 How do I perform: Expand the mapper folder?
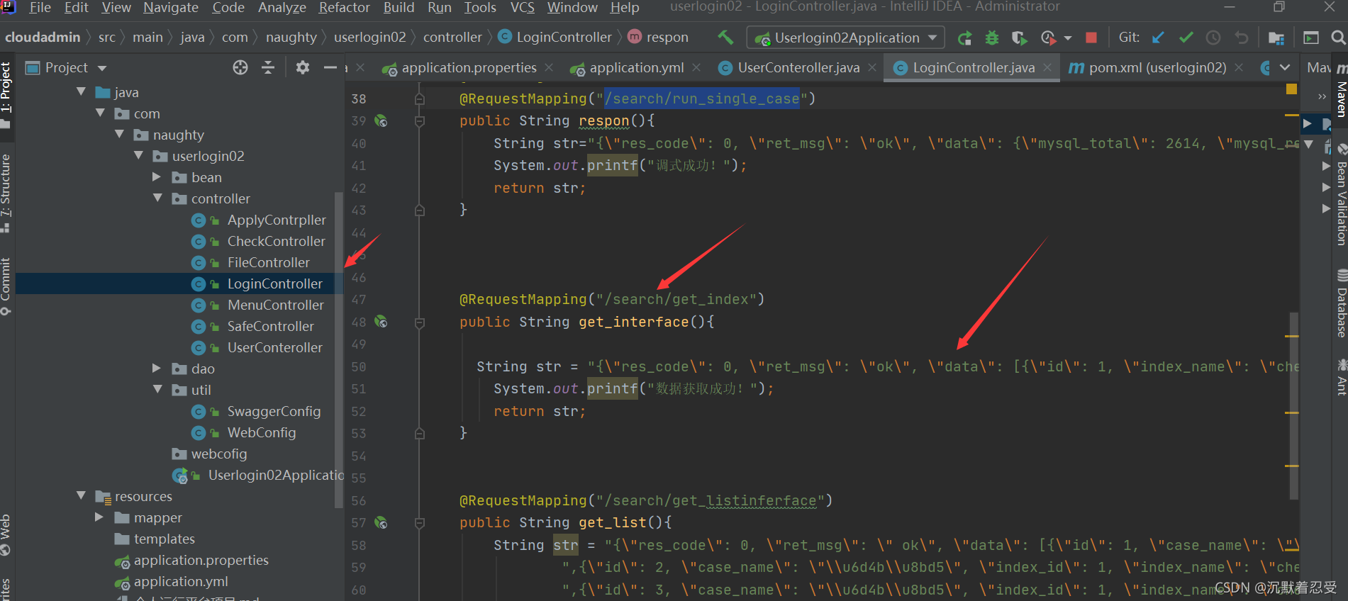tap(99, 517)
